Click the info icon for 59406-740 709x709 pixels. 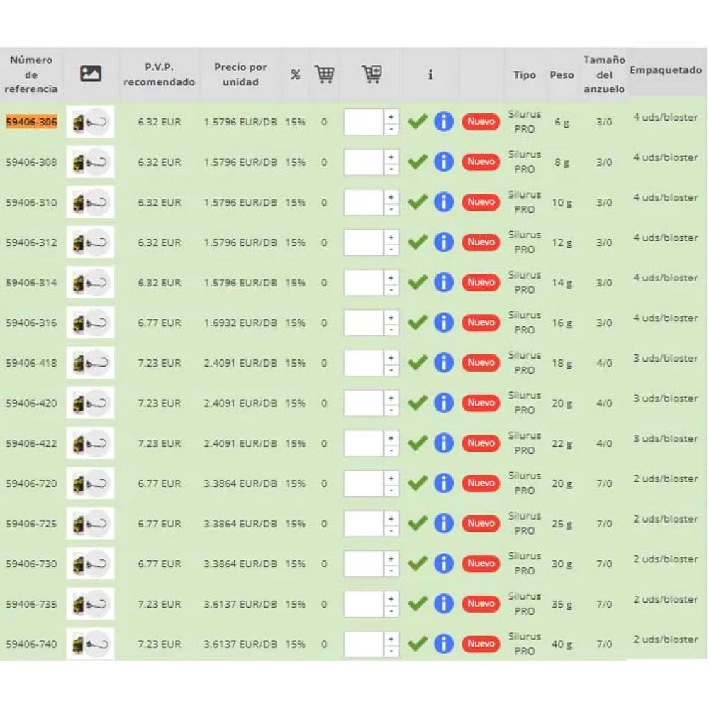[443, 644]
